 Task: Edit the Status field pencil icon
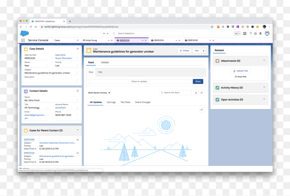pos(47,65)
